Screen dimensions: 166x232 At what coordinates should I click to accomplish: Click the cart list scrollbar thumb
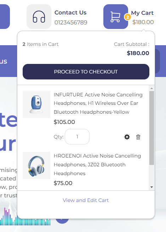(151, 128)
